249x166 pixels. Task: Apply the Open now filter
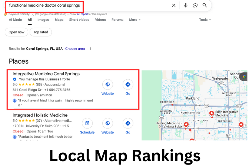(17, 32)
